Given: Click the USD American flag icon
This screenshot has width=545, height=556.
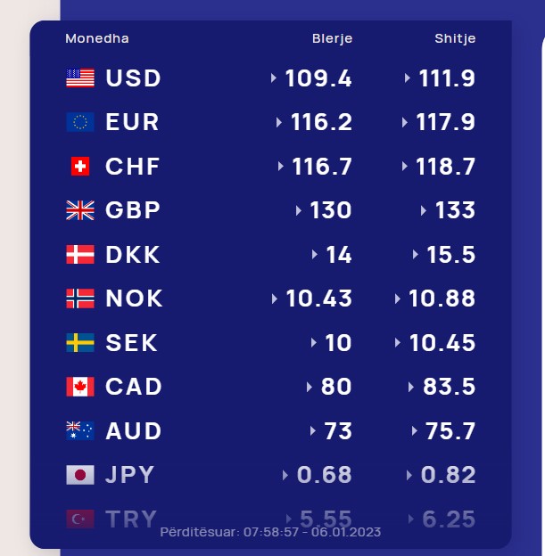Looking at the screenshot, I should (x=80, y=78).
